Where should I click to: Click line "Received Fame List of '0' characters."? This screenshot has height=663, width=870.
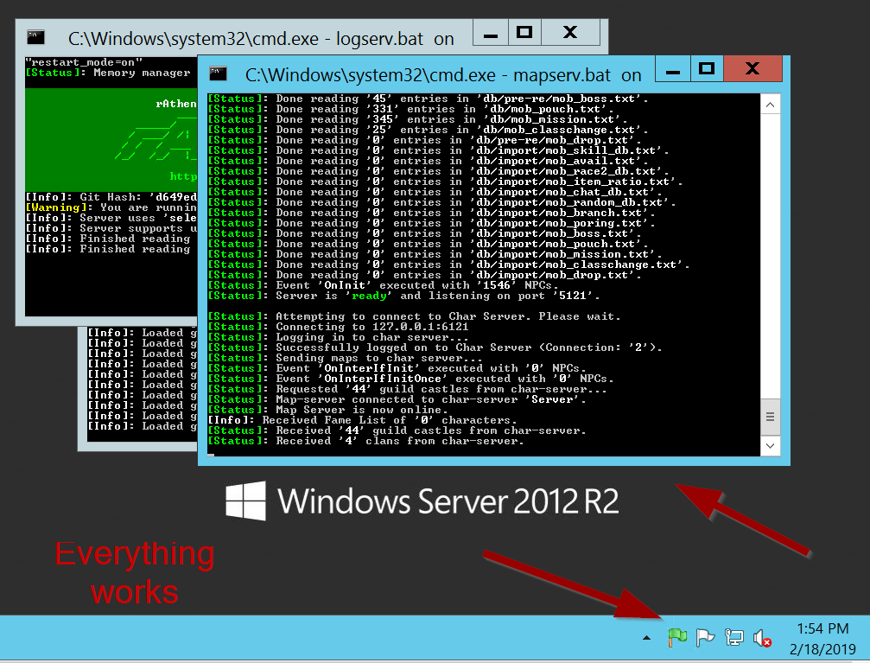[x=363, y=420]
